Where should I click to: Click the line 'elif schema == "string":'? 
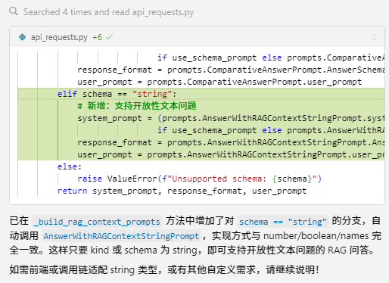point(117,94)
